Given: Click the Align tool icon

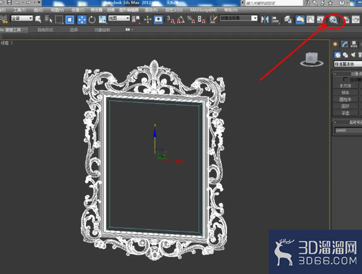Looking at the screenshot, I should tap(276, 19).
